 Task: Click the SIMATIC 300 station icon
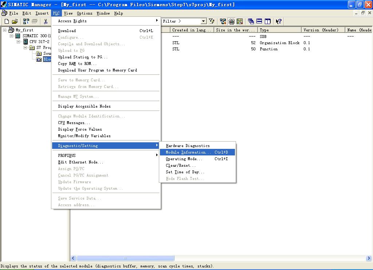18,36
